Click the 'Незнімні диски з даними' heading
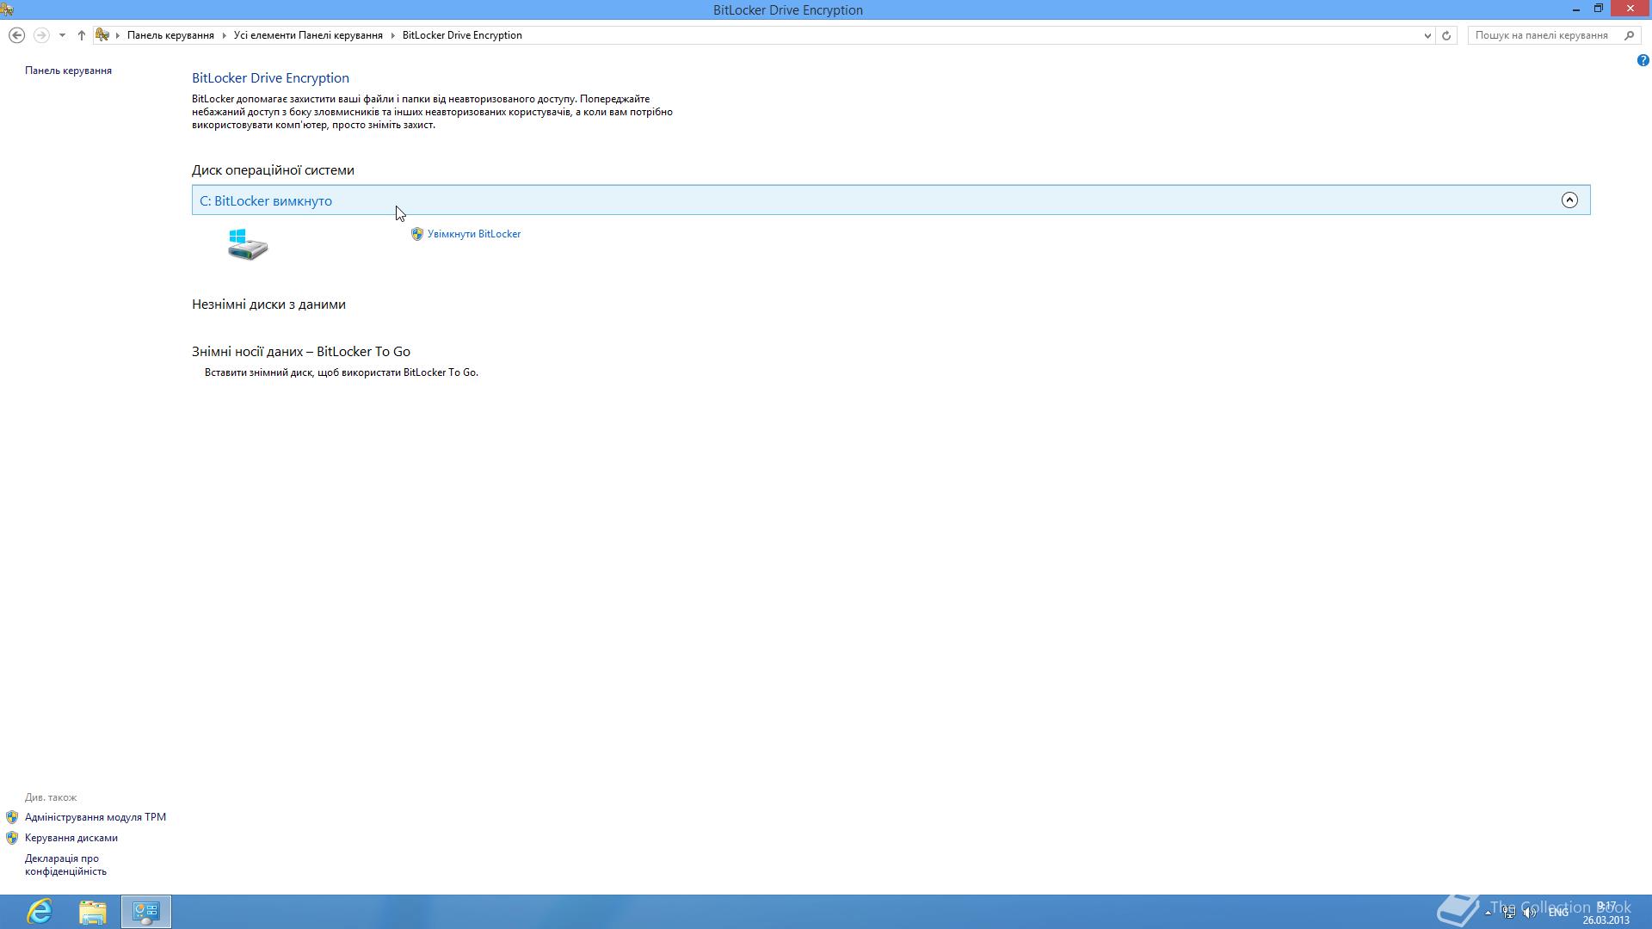 (x=268, y=305)
